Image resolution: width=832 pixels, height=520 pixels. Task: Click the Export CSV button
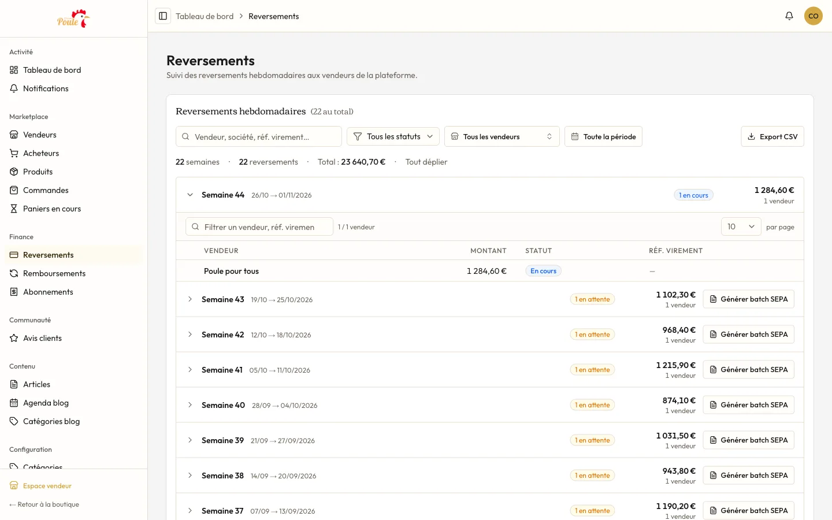772,136
